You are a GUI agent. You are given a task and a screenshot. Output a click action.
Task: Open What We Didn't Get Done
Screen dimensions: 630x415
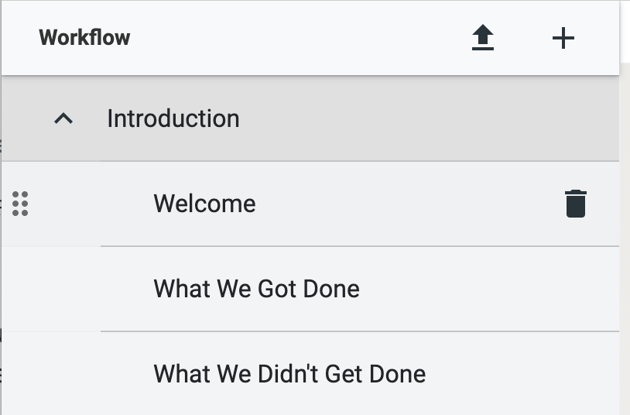coord(289,374)
